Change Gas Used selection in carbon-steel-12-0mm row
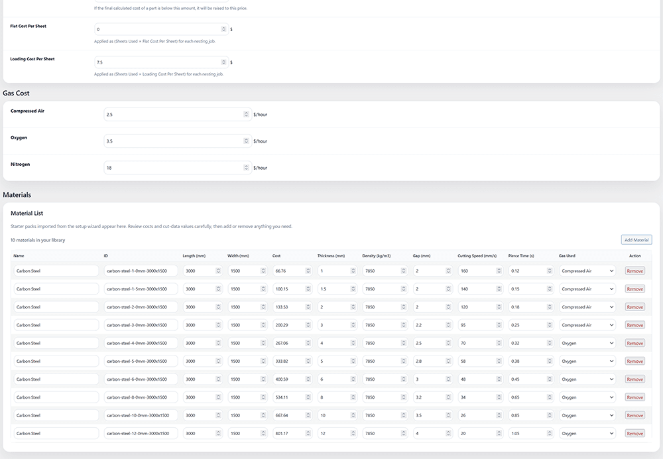 point(587,433)
